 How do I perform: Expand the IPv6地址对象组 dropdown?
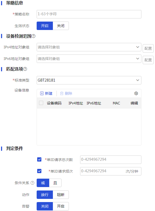coord(89,59)
